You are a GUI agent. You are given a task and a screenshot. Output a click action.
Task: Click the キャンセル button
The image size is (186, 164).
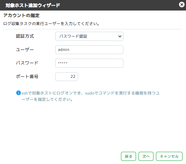tap(169, 156)
